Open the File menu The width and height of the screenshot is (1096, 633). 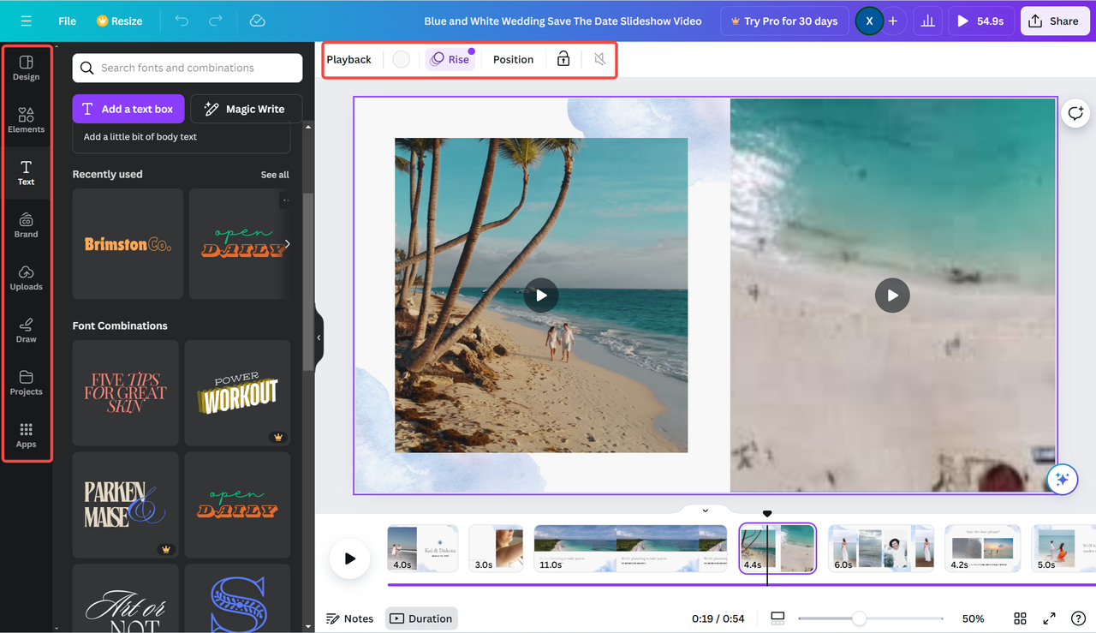(66, 20)
